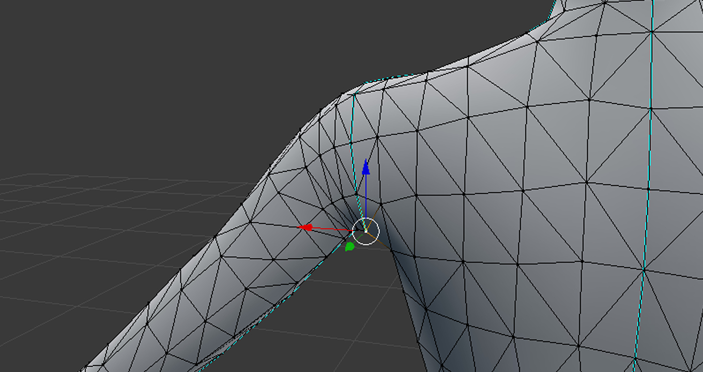Screen dimensions: 703x372
Task: Click the green Y-axis gizmo handle
Action: click(x=349, y=246)
